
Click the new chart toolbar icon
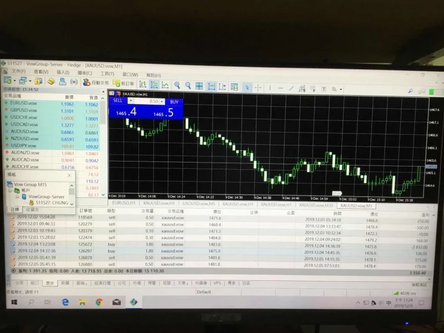pyautogui.click(x=7, y=80)
